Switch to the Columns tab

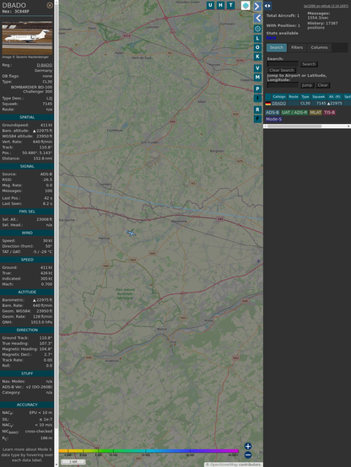click(320, 48)
